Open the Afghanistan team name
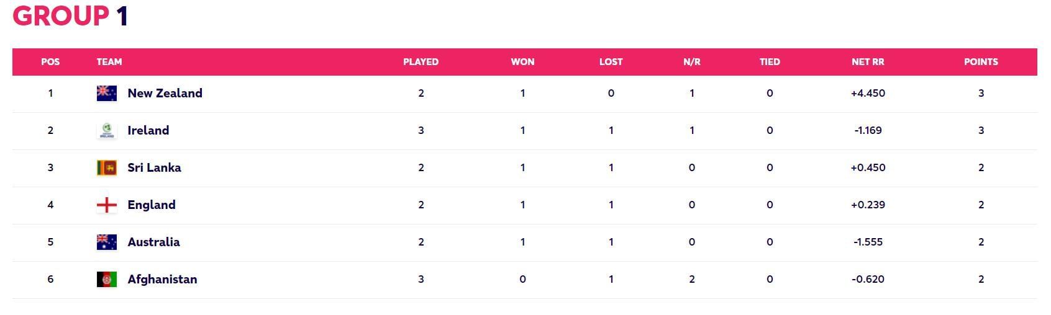This screenshot has width=1051, height=315. pyautogui.click(x=162, y=279)
